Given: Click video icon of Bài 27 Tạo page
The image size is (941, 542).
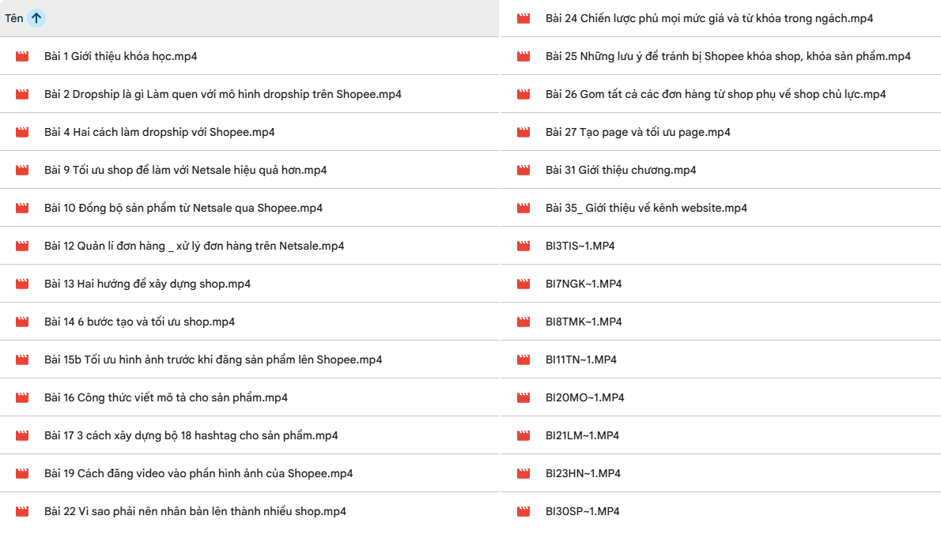Looking at the screenshot, I should [x=523, y=133].
